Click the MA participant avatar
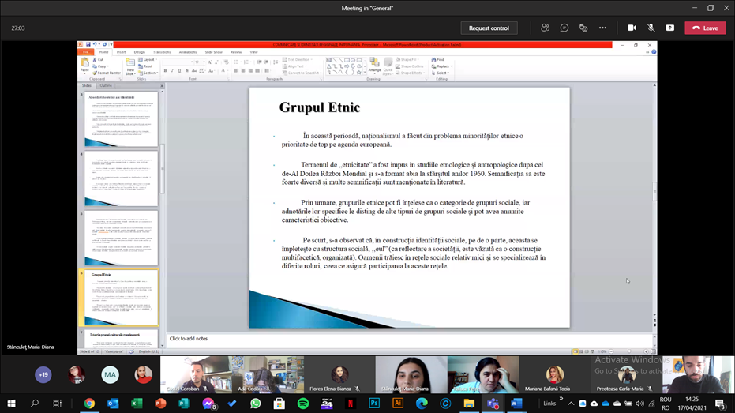The height and width of the screenshot is (413, 735). pyautogui.click(x=110, y=375)
